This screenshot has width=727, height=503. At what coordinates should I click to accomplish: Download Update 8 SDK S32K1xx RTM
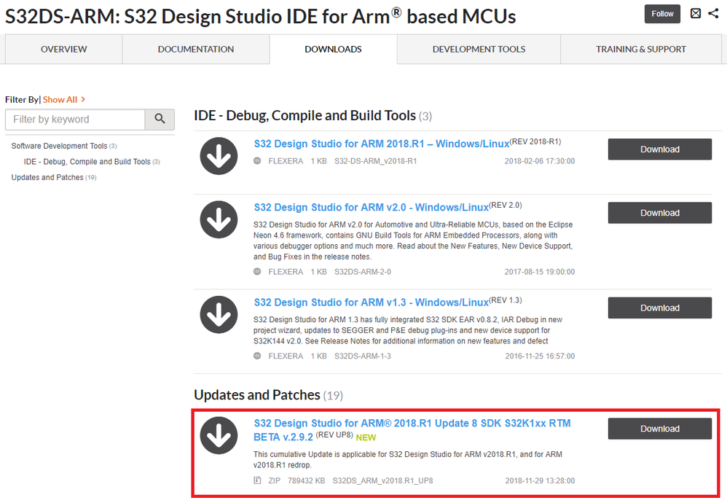coord(660,429)
